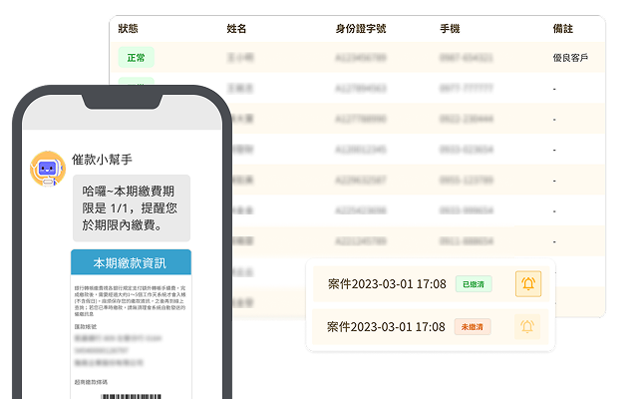Select the 未繳清 unpaid status tag

pos(474,326)
